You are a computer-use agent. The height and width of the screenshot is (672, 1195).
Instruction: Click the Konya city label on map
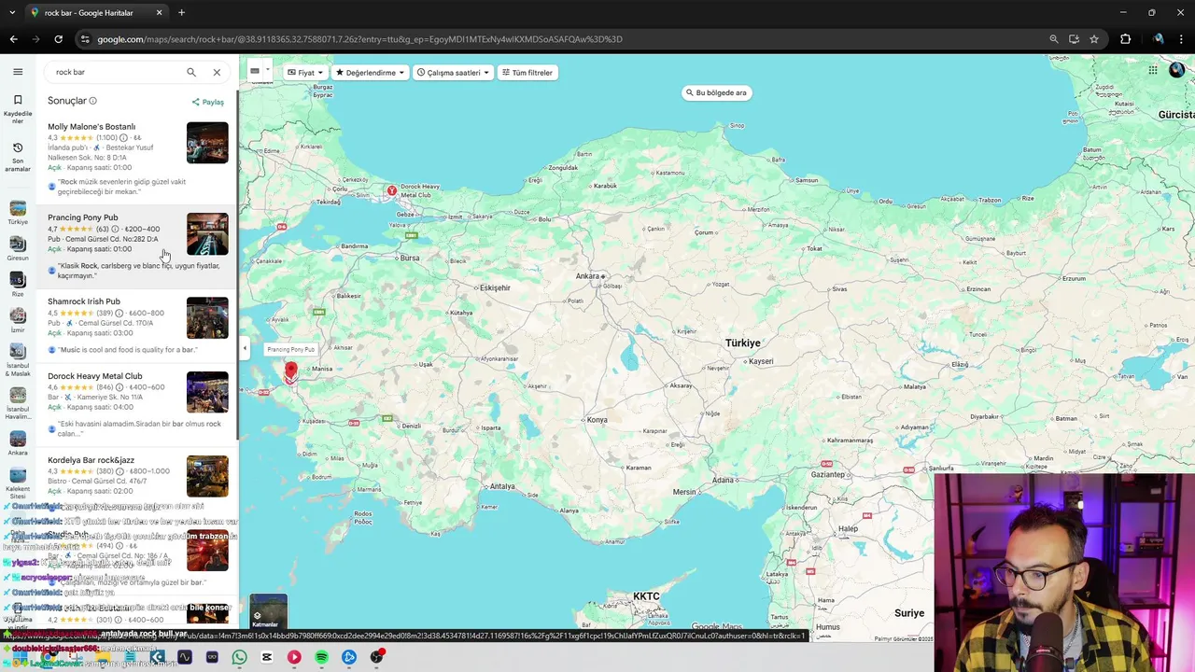597,420
